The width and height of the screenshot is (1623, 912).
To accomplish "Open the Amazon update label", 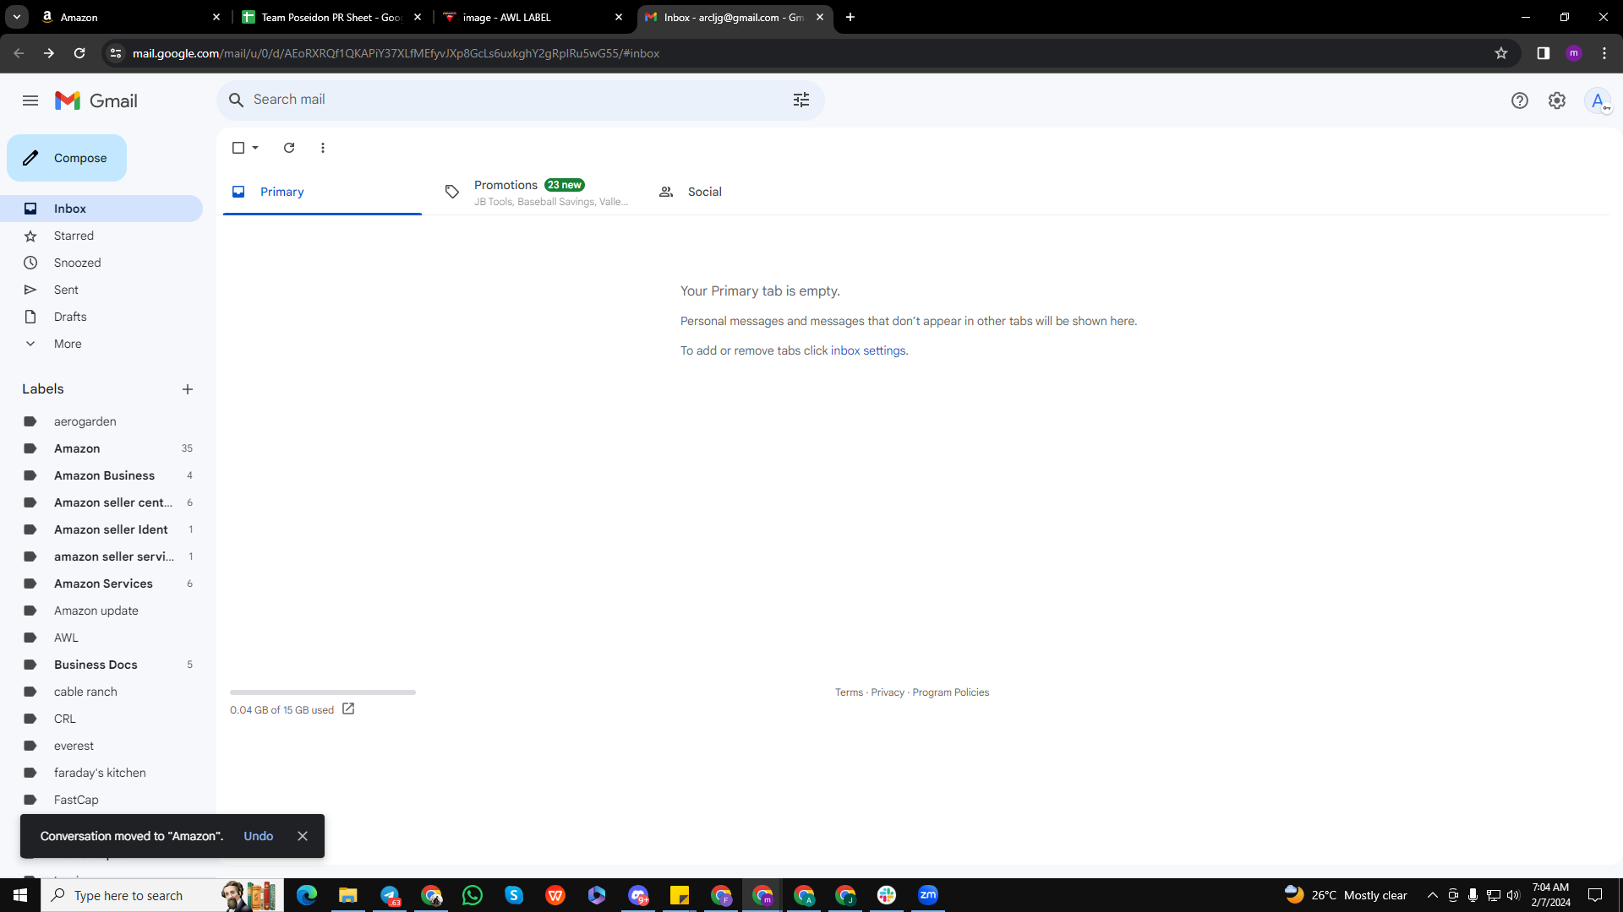I will (101, 611).
